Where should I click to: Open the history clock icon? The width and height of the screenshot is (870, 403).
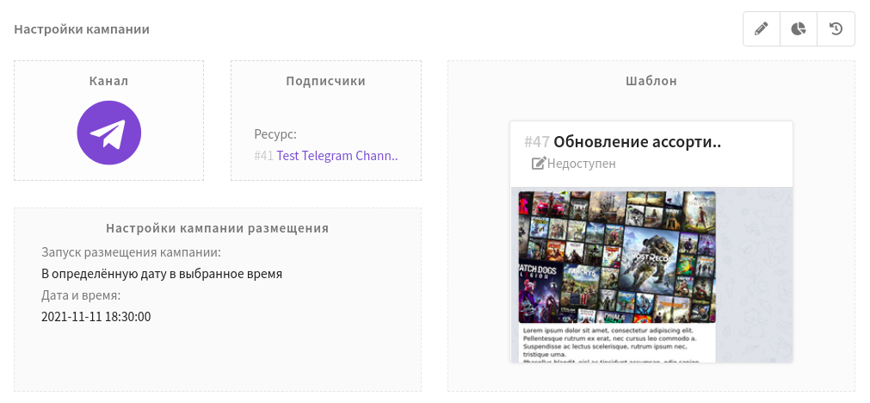click(836, 28)
